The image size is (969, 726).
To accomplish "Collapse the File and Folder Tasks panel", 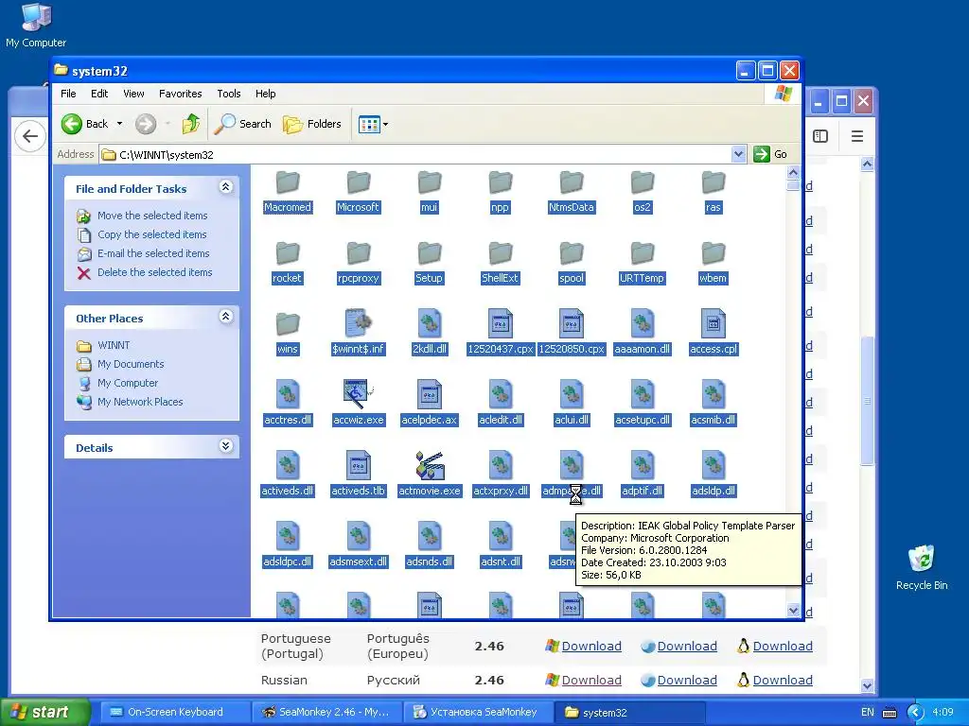I will (226, 187).
